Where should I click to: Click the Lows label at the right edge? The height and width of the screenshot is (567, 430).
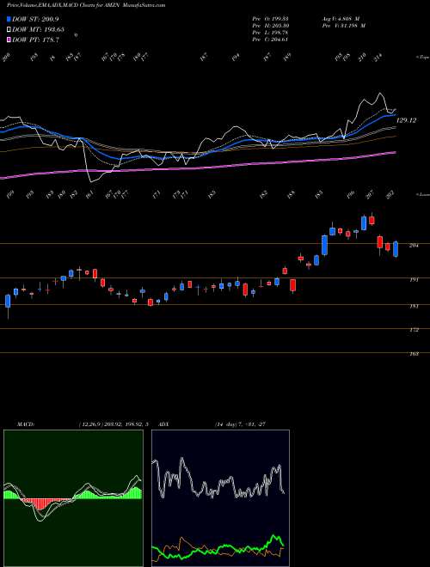point(422,194)
